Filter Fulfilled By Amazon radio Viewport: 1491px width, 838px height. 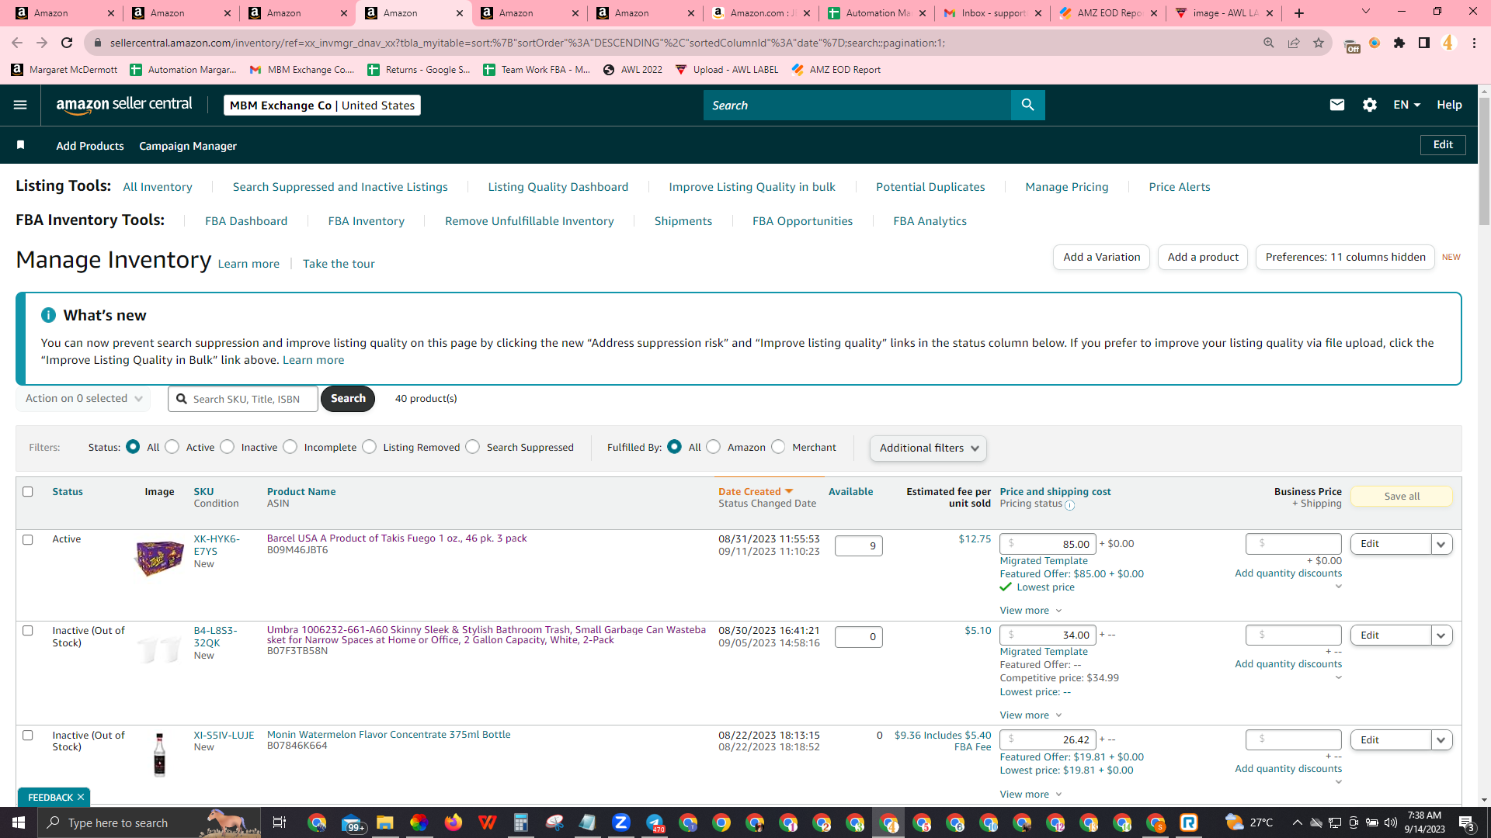point(714,447)
